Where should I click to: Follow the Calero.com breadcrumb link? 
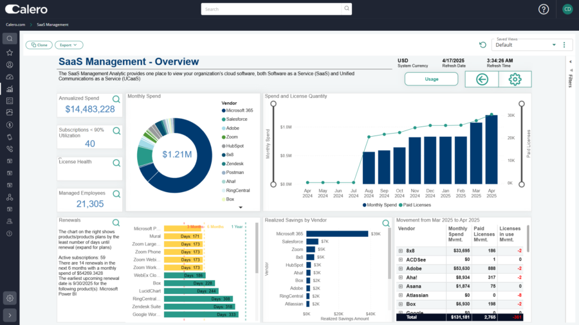[x=15, y=24]
